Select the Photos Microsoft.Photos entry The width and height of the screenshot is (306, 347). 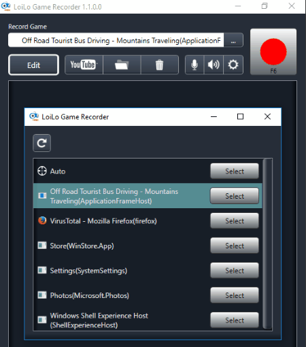point(235,295)
